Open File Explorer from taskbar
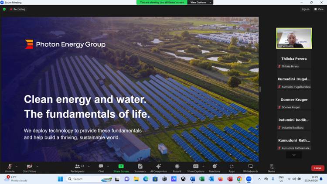This screenshot has height=184, width=327. pyautogui.click(x=136, y=179)
